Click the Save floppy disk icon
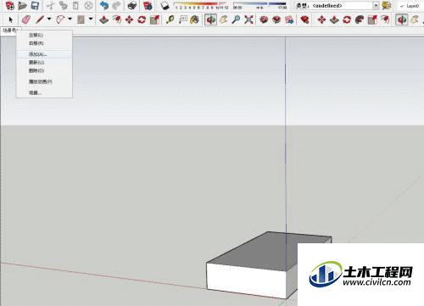This screenshot has width=424, height=306. pos(35,5)
